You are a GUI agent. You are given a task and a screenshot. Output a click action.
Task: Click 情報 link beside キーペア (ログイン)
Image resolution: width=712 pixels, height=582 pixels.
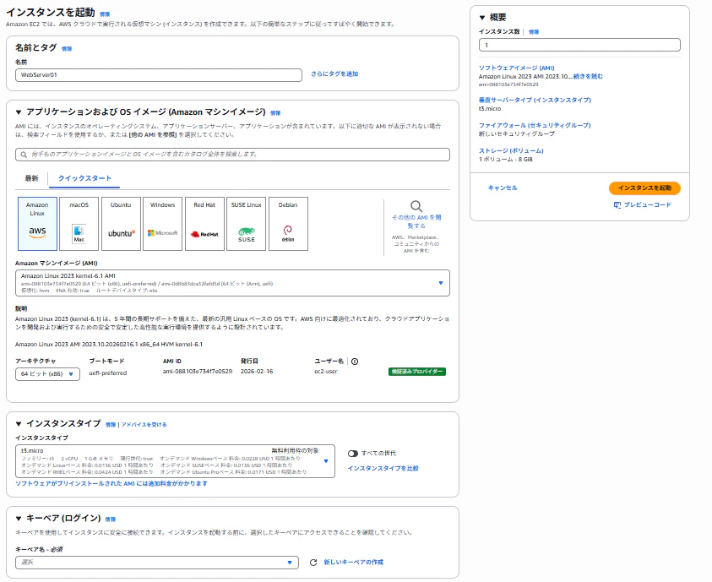(x=111, y=519)
